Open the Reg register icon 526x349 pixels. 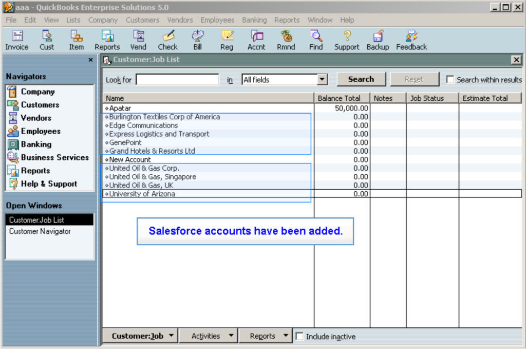[227, 40]
